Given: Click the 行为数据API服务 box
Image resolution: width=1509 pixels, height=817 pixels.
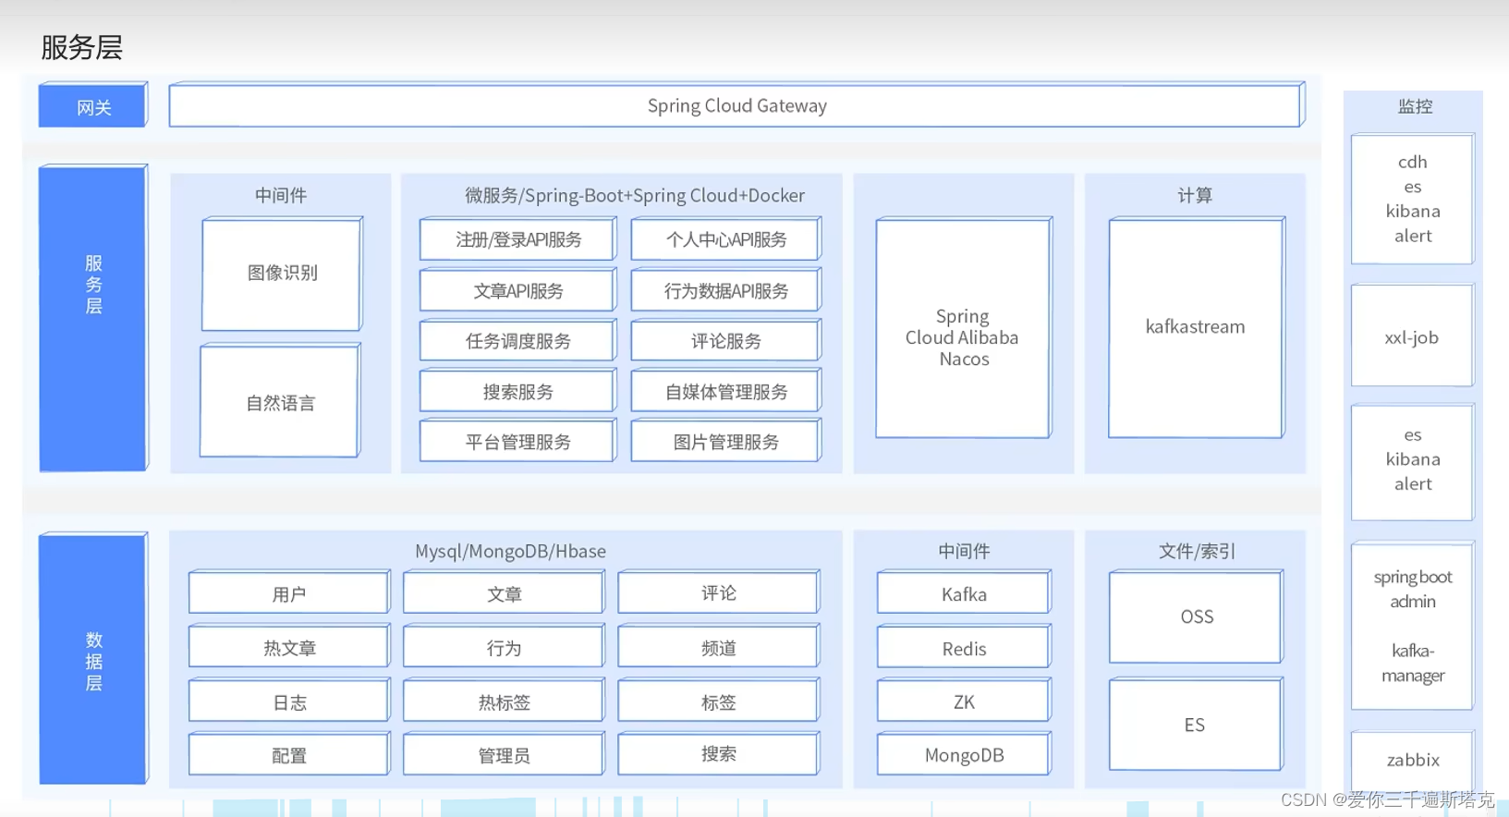Looking at the screenshot, I should point(726,290).
